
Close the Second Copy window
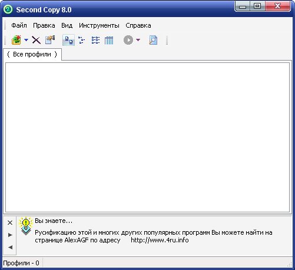pos(277,6)
